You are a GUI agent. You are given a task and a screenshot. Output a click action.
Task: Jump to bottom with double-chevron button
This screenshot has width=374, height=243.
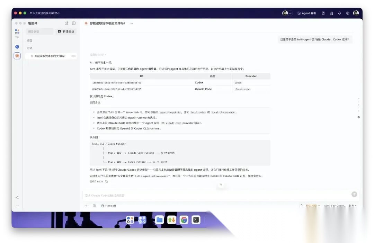(x=221, y=185)
